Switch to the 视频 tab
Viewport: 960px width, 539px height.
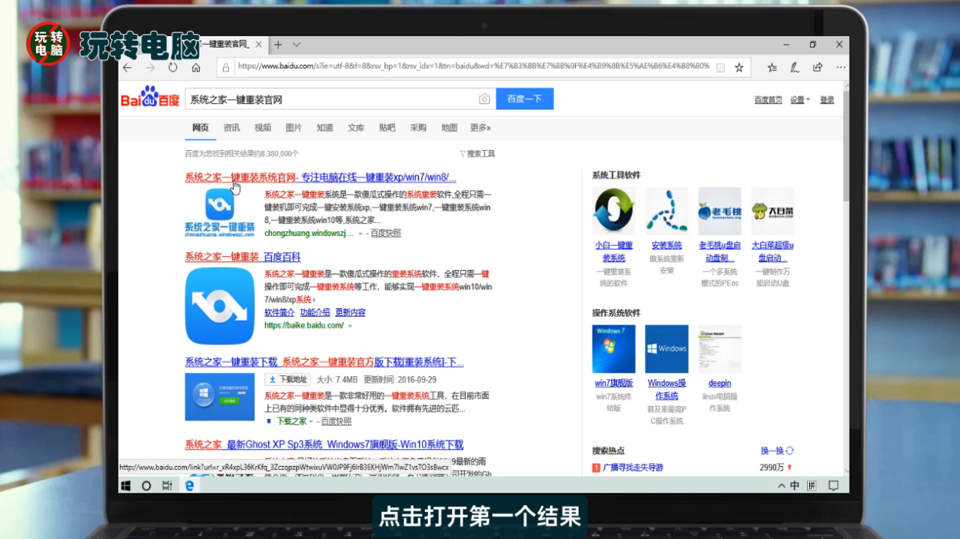(x=263, y=128)
